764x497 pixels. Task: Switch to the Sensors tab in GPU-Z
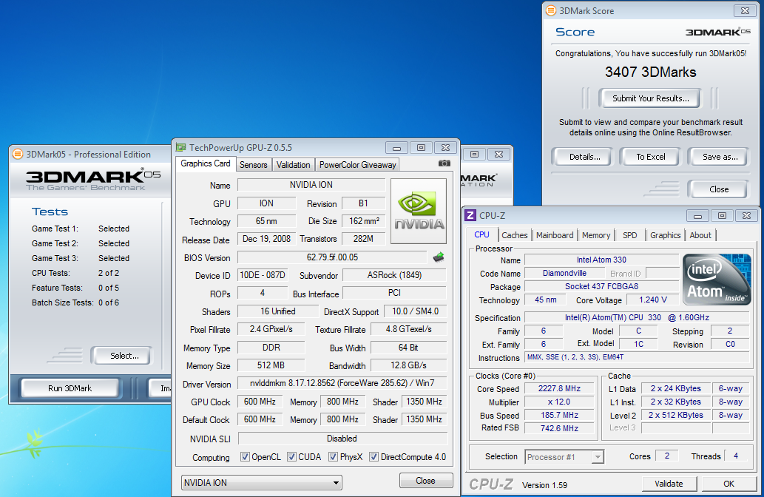tap(254, 165)
